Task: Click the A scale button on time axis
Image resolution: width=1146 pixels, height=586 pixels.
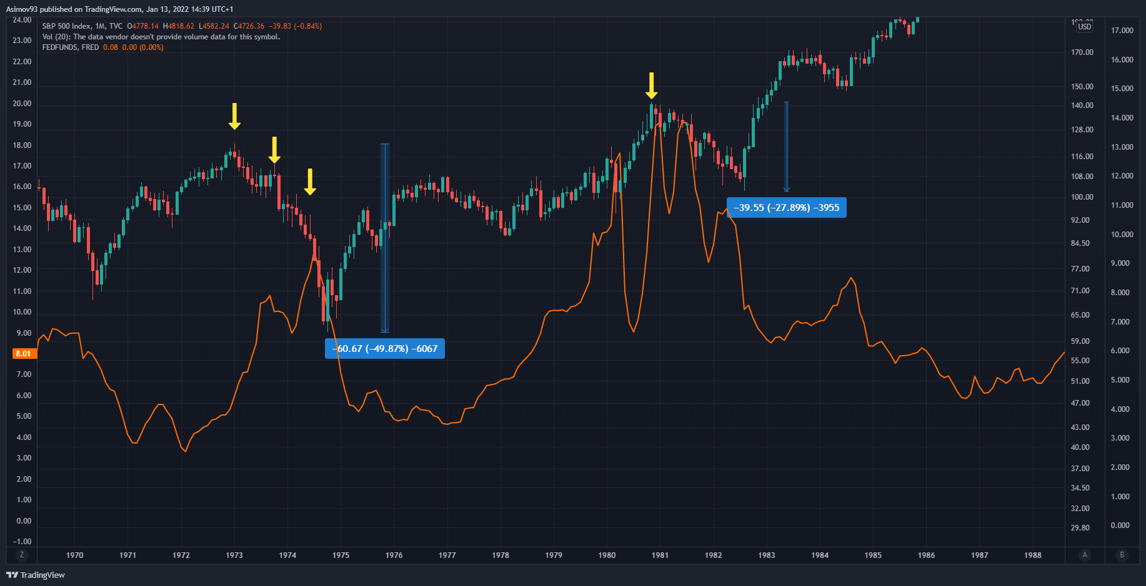Action: (1085, 555)
